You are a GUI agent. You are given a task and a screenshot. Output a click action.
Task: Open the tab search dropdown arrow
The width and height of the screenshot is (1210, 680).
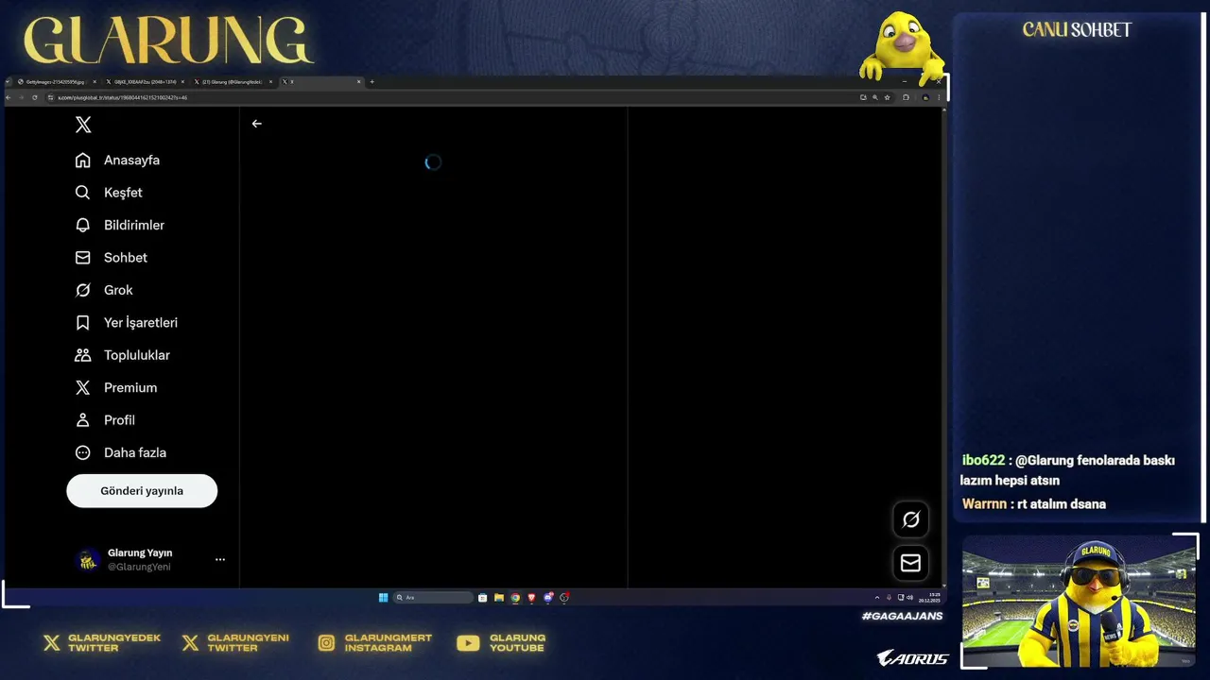[x=8, y=82]
